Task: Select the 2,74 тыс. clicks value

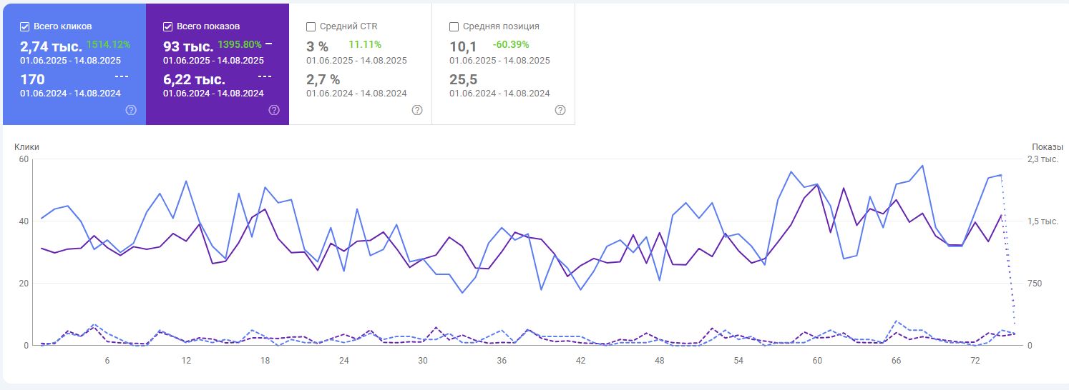Action: click(51, 47)
